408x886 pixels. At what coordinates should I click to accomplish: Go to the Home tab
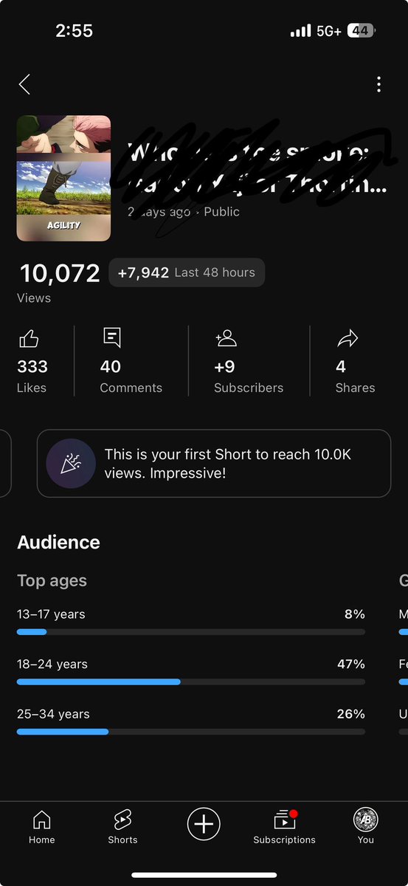pos(42,827)
